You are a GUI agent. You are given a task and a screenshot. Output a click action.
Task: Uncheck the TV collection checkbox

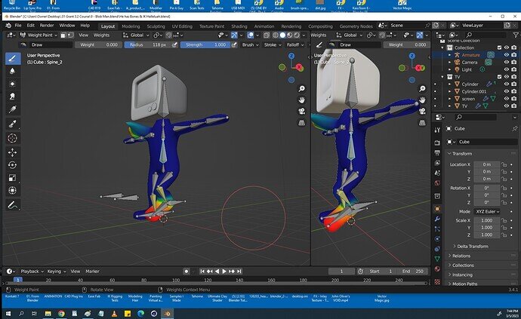pyautogui.click(x=499, y=77)
